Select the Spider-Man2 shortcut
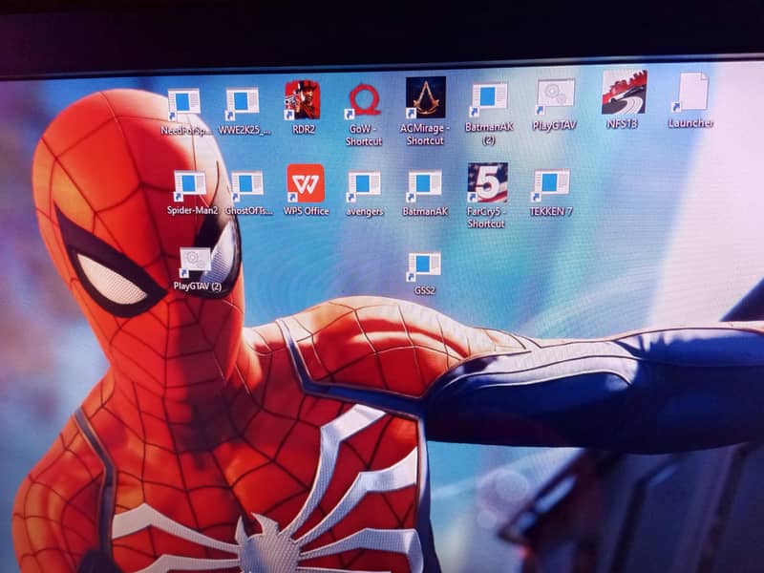Viewport: 764px width, 573px height. (x=191, y=184)
